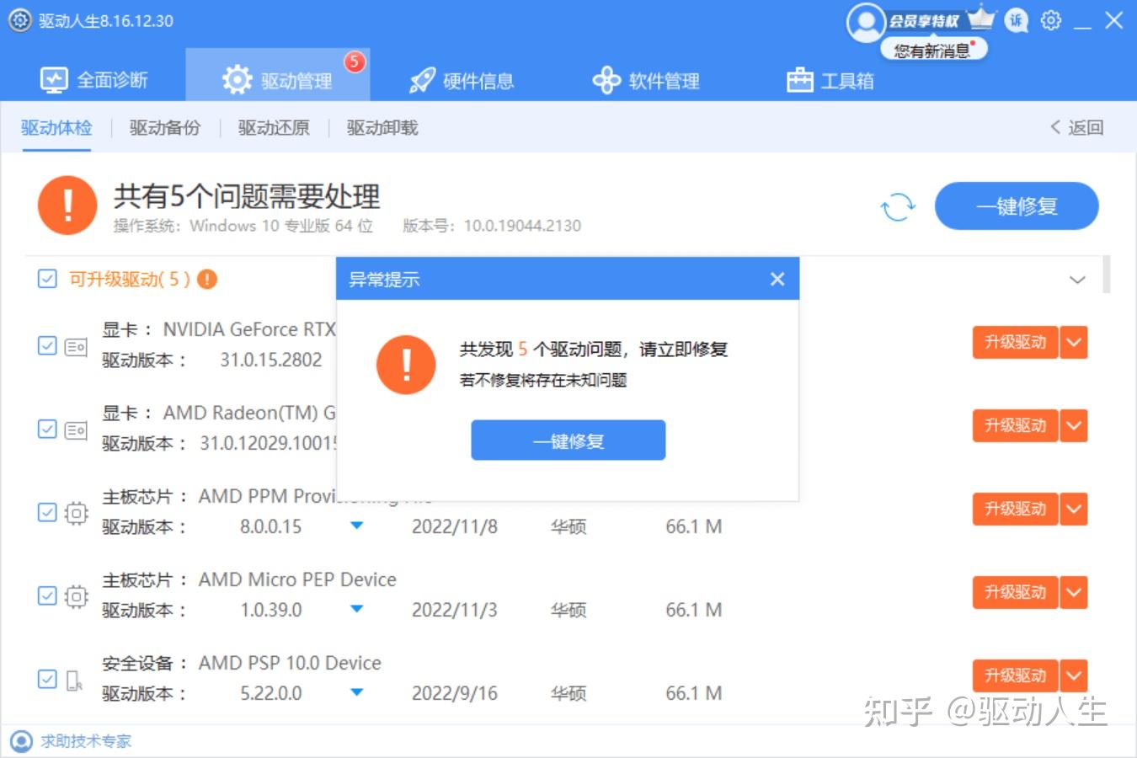Open upgrade options arrow for AMD Radeon row
The image size is (1137, 758).
coord(1074,426)
